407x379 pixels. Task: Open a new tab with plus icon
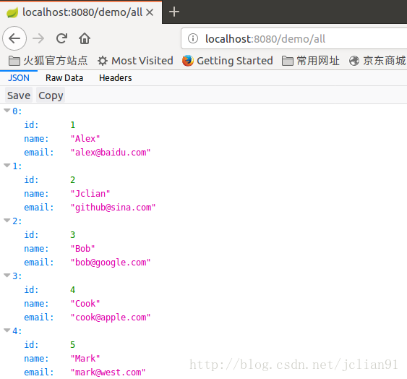click(174, 12)
